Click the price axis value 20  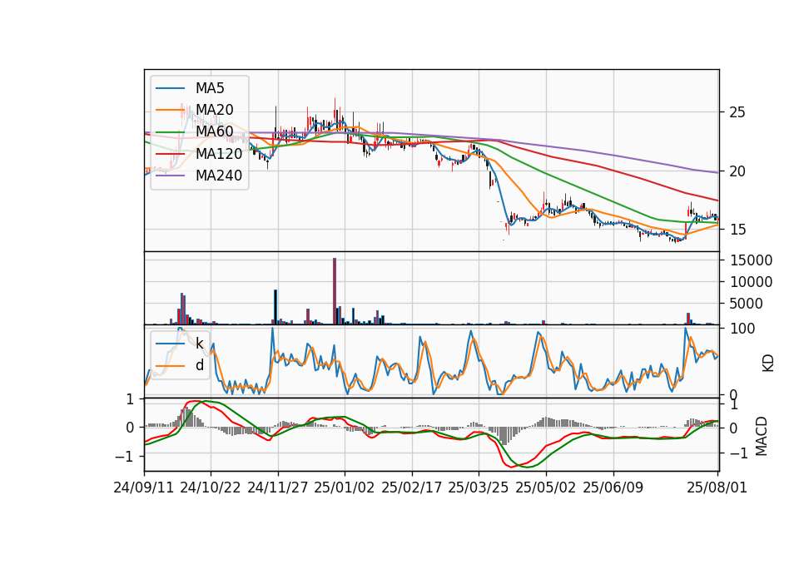(737, 171)
